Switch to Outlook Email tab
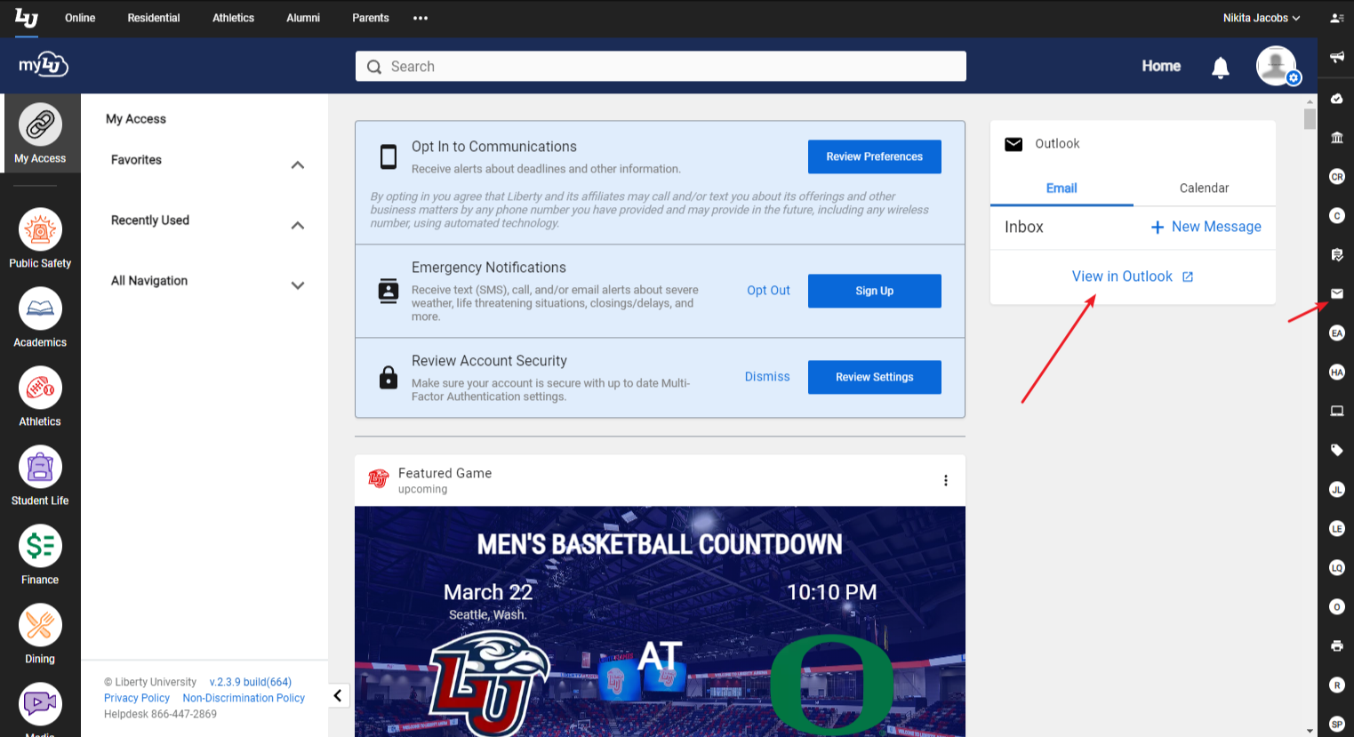Screen dimensions: 1354x737 click(1062, 188)
